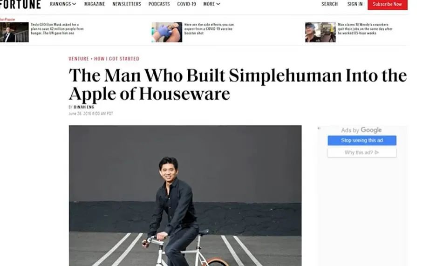Read the Wendy's coworkers quit headline
The height and width of the screenshot is (266, 436).
point(365,28)
